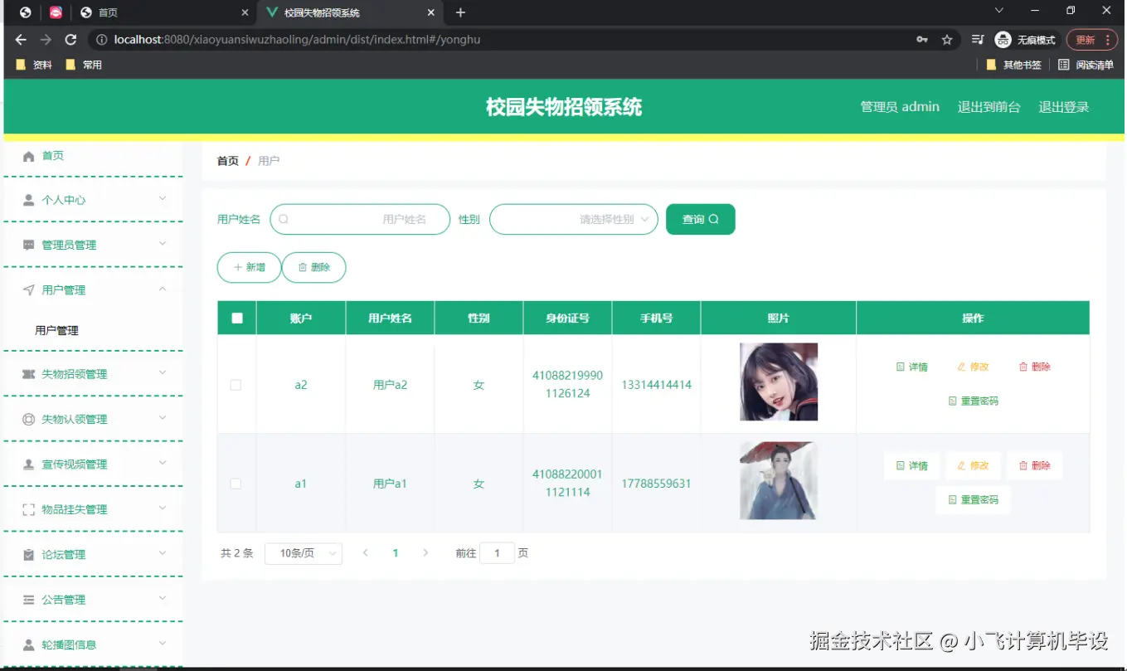This screenshot has width=1127, height=671.
Task: Click the 查询 search button
Action: pos(700,219)
